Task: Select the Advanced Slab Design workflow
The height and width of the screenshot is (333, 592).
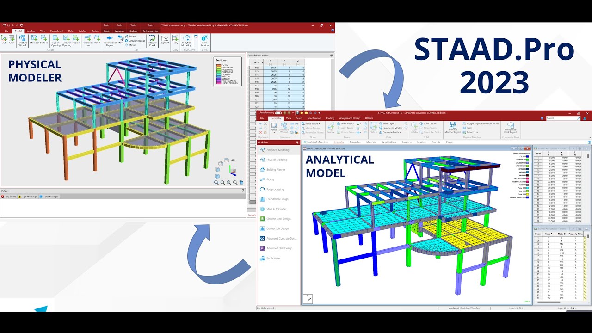Action: (279, 248)
